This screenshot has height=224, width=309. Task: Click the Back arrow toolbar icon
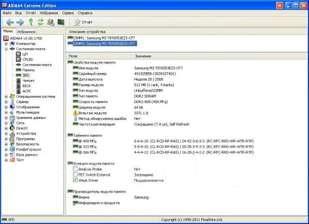(x=10, y=22)
